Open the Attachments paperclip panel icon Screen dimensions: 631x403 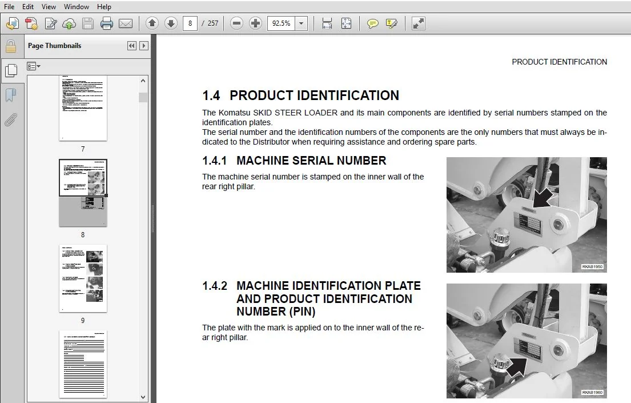(11, 119)
